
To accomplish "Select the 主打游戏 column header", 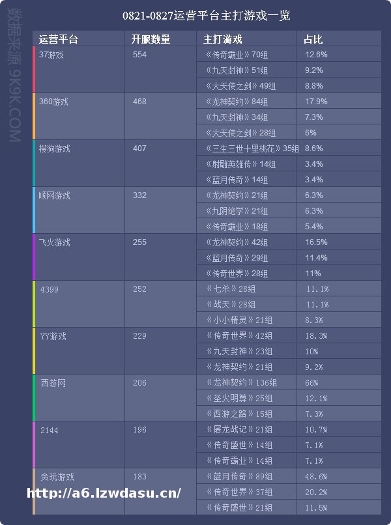I will [x=223, y=39].
